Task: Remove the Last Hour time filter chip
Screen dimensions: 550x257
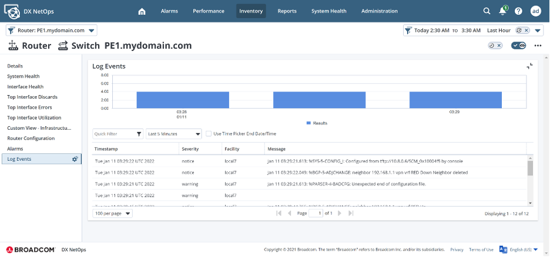Action: [x=526, y=31]
